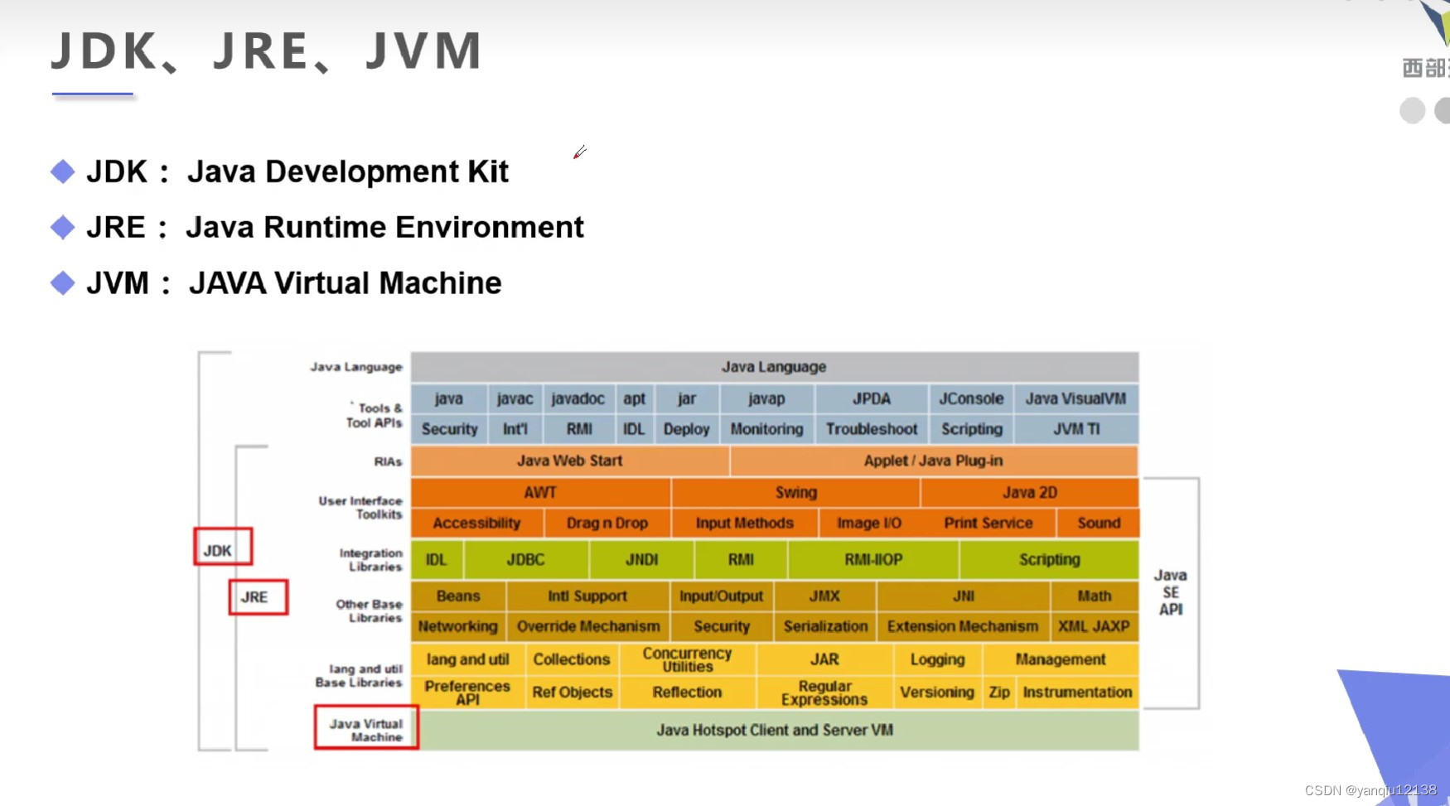1450x806 pixels.
Task: Click the "Math" cell
Action: coord(1095,596)
